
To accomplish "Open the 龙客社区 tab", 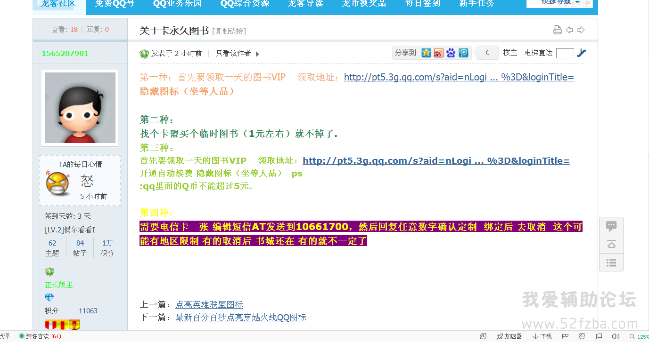I will [x=58, y=3].
